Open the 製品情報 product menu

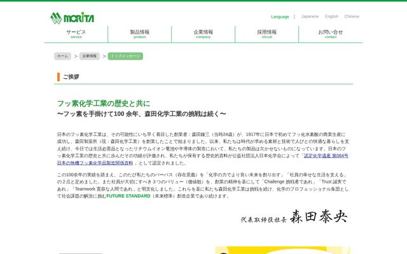(140, 34)
